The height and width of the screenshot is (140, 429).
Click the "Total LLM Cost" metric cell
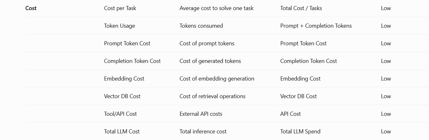click(x=122, y=132)
